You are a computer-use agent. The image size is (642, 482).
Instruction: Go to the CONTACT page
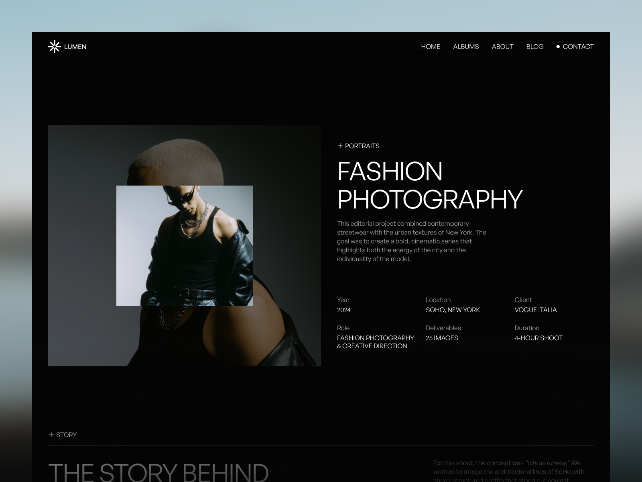[x=578, y=47]
